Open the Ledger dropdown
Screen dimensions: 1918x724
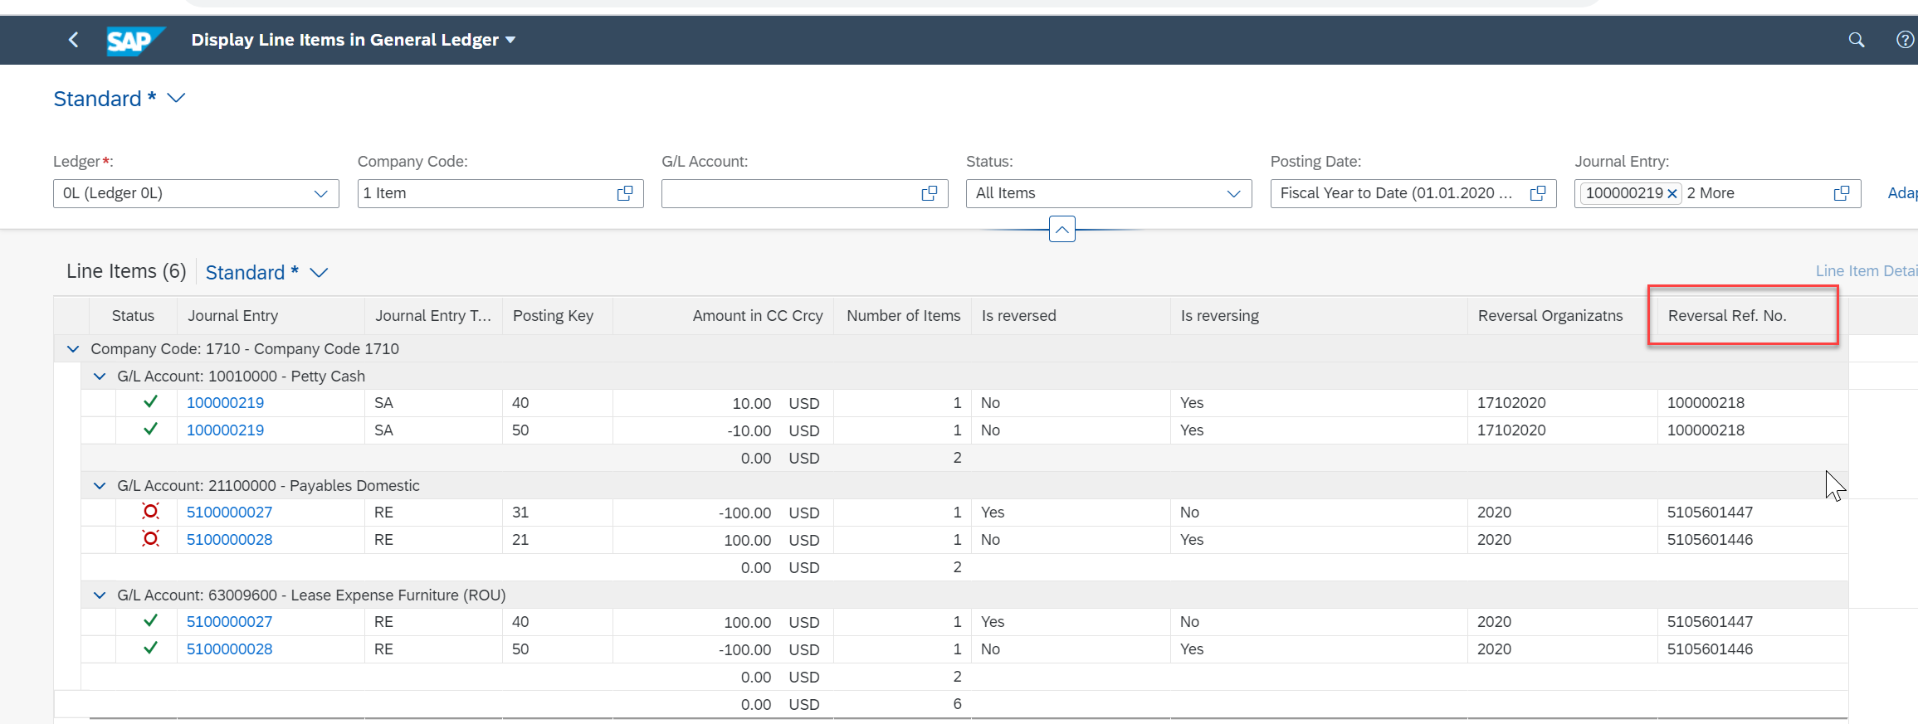click(x=320, y=193)
